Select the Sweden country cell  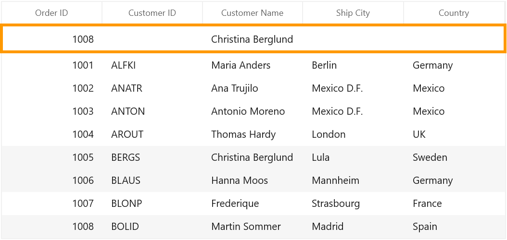454,157
